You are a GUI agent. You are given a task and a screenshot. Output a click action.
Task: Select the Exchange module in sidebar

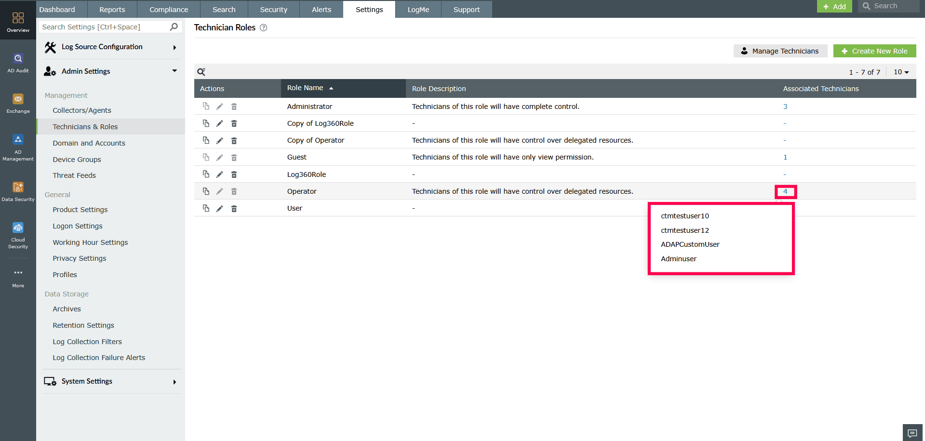click(x=18, y=102)
